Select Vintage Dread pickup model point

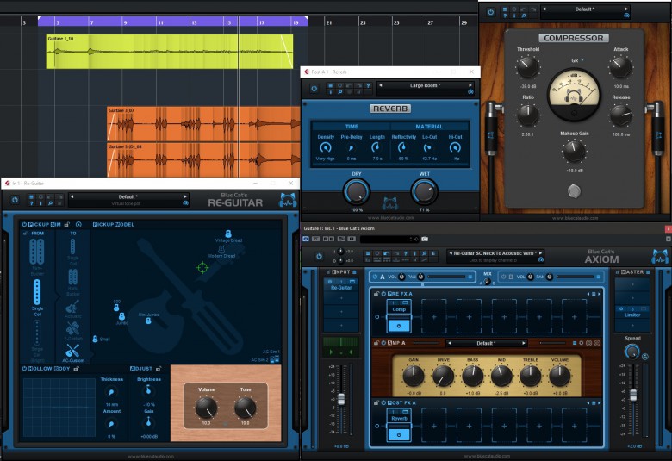228,234
